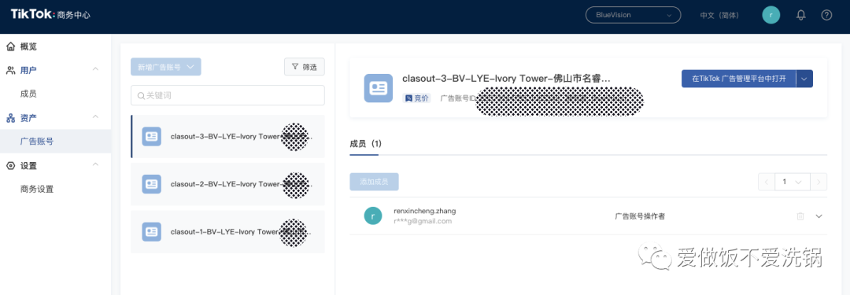
Task: Expand the renxincheng.zhang member row chevron
Action: tap(819, 216)
